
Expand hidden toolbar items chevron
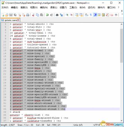coord(122,14)
